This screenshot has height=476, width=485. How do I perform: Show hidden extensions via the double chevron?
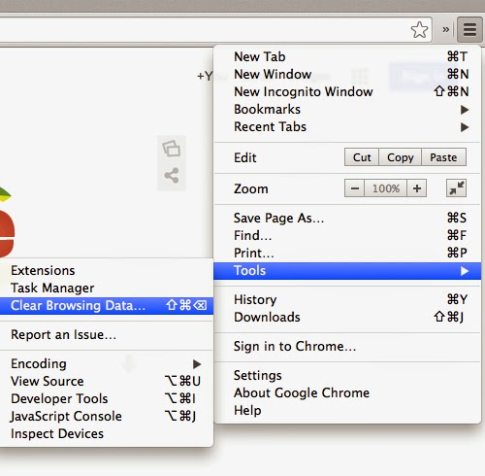(x=446, y=30)
